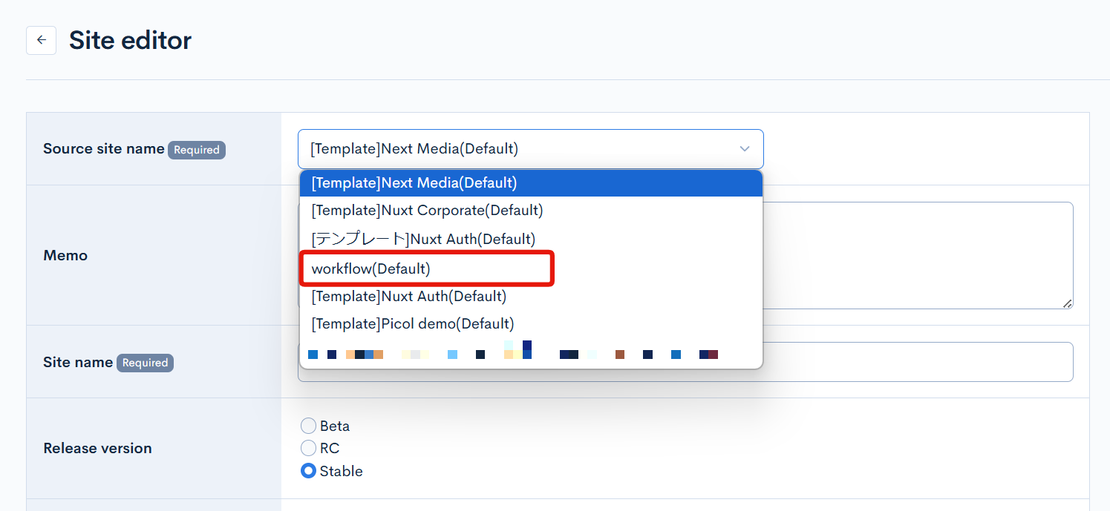Click the Release version label
The image size is (1110, 511).
97,448
